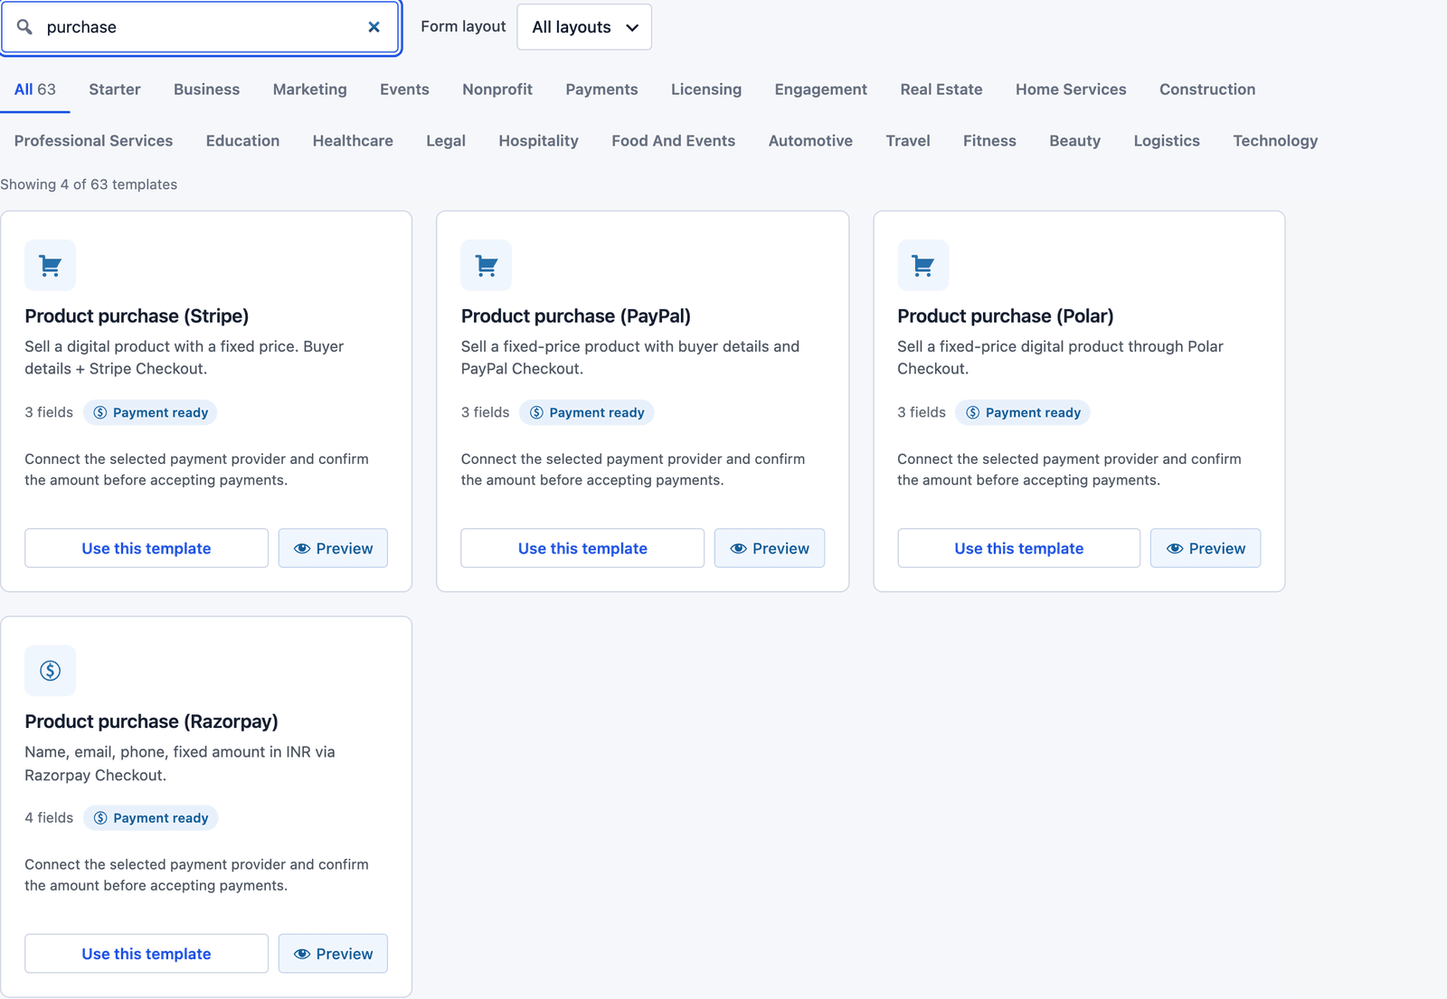
Task: Go to the Licensing tab
Action: [706, 90]
